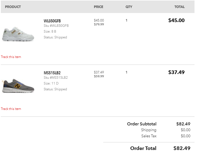Click the $59.99 original price
The height and width of the screenshot is (158, 197).
click(99, 76)
